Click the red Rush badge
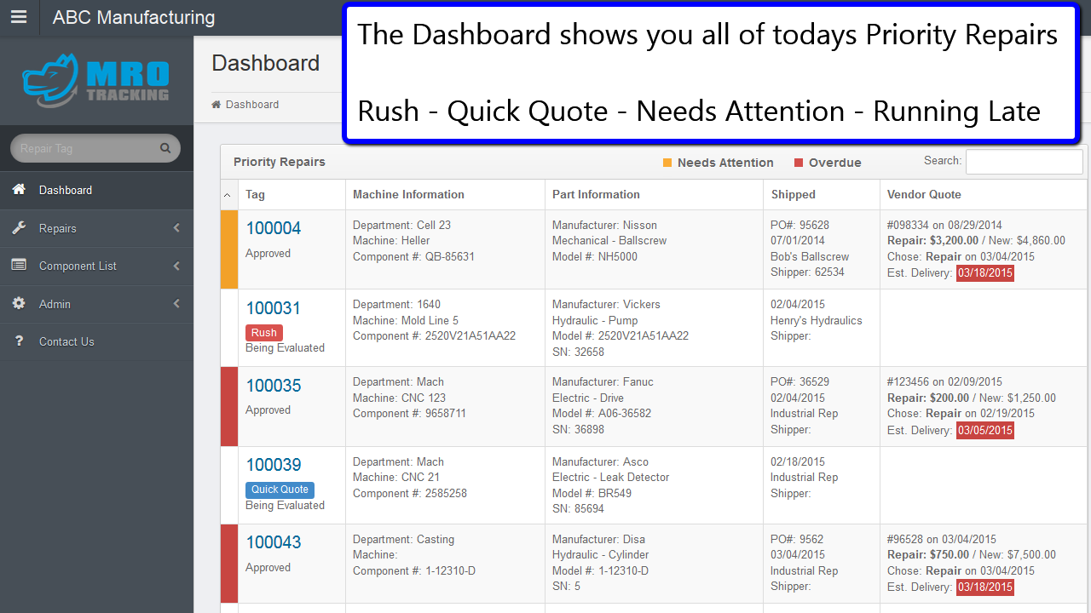This screenshot has height=613, width=1091. [264, 333]
